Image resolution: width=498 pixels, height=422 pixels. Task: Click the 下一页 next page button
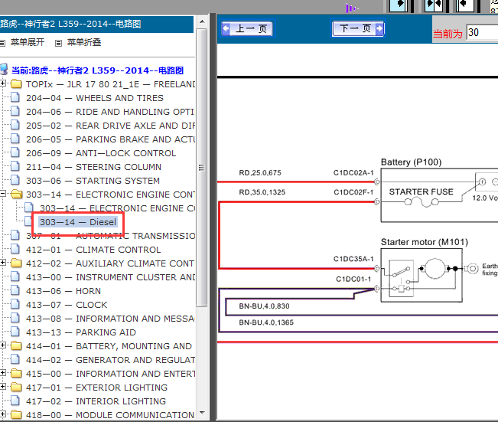pos(358,28)
